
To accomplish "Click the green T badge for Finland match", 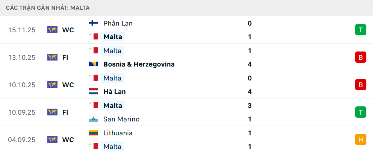I will pos(360,30).
